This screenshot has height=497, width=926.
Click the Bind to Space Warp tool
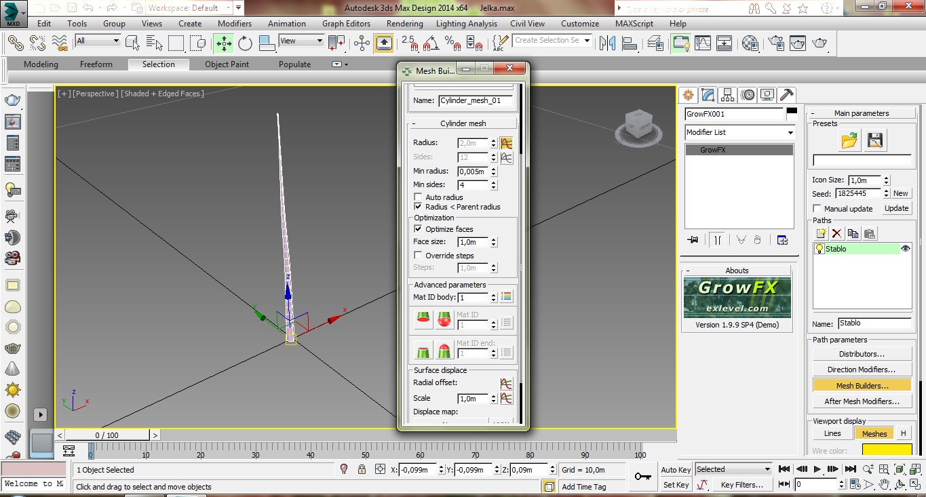coord(60,43)
